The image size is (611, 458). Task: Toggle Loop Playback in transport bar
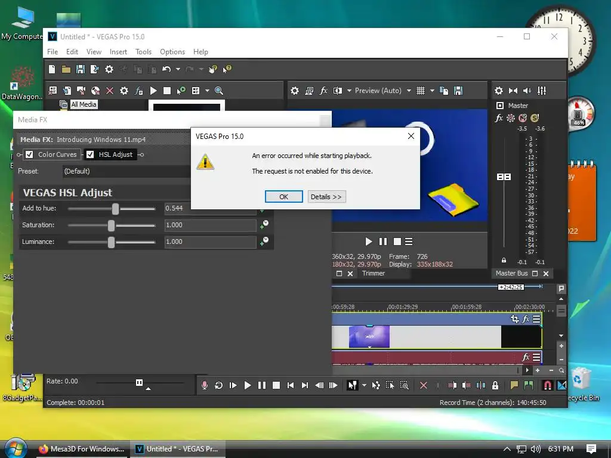218,386
